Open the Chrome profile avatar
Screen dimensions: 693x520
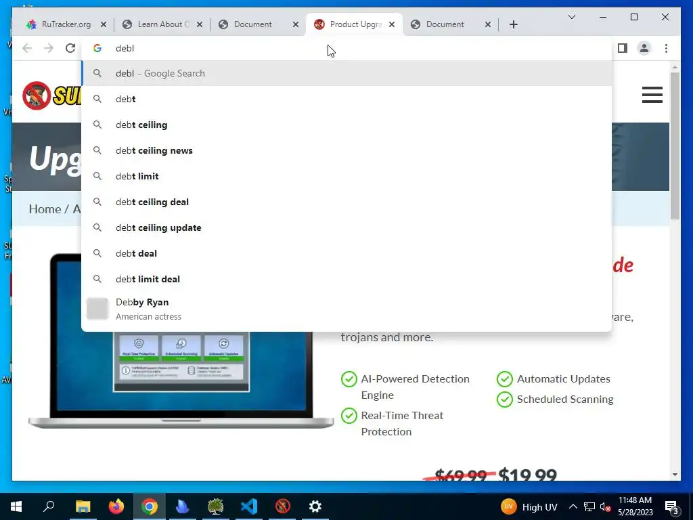(x=644, y=48)
